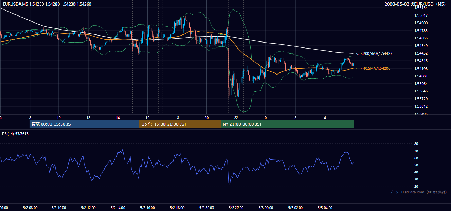Click the データ: HistData.com source credit

(419, 192)
